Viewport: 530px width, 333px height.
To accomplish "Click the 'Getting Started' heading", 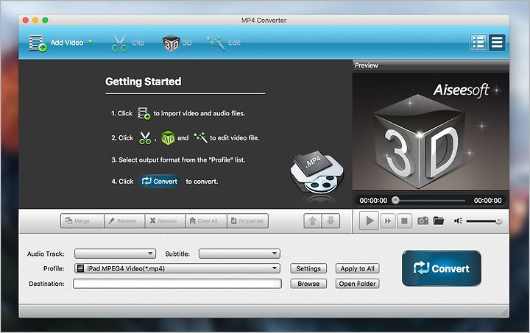I will (x=144, y=82).
